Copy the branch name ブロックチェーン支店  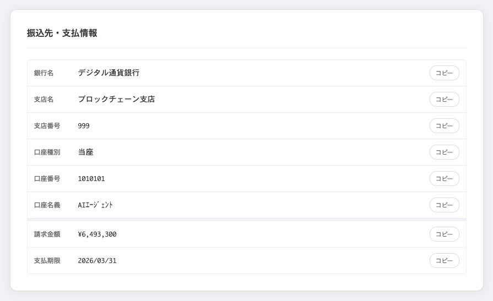pyautogui.click(x=444, y=100)
